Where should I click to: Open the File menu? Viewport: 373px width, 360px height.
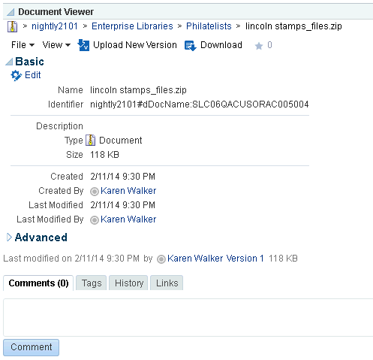(23, 45)
